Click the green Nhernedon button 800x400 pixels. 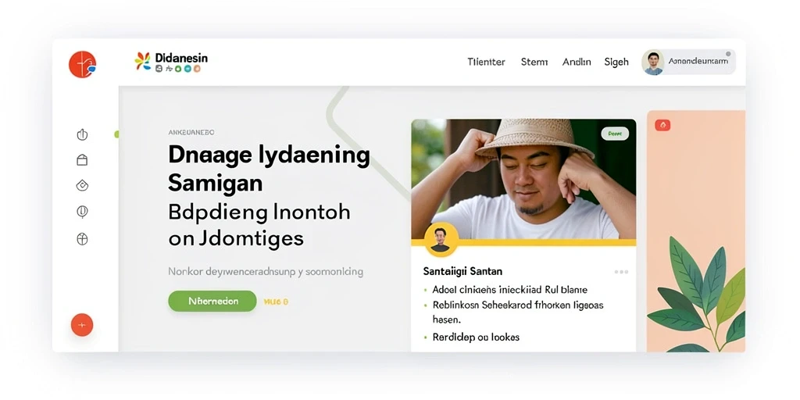(212, 301)
